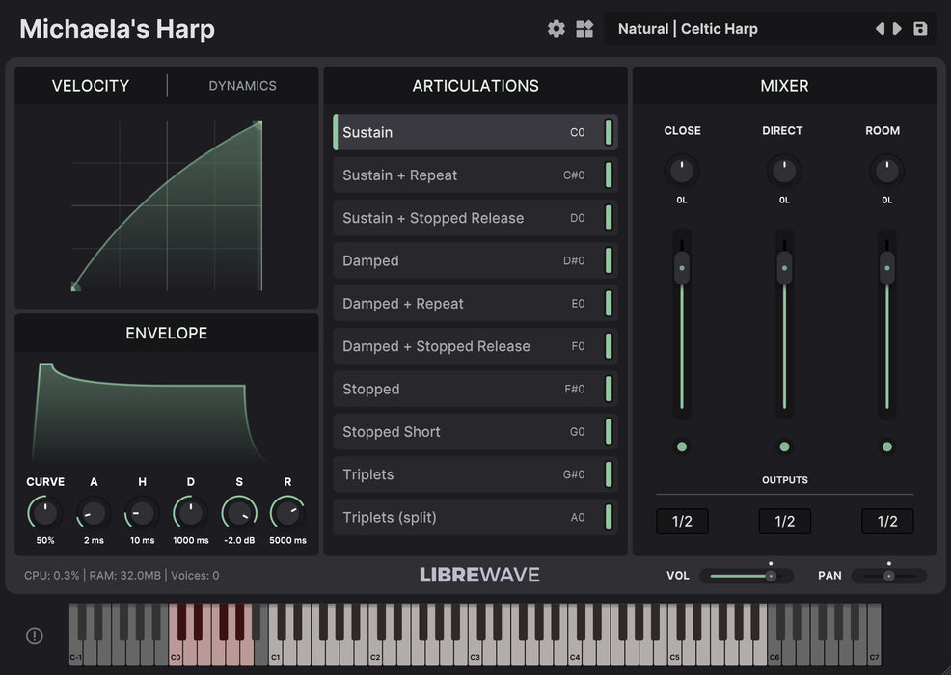Click the Close mic pan knob
Viewport: 951px width, 675px height.
[682, 172]
